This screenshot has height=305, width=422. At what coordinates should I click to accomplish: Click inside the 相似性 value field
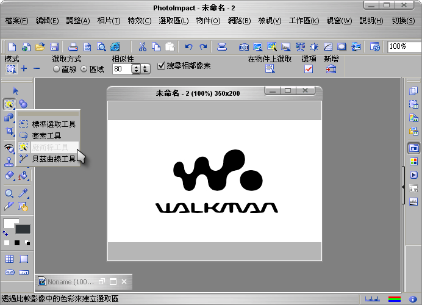(x=122, y=69)
